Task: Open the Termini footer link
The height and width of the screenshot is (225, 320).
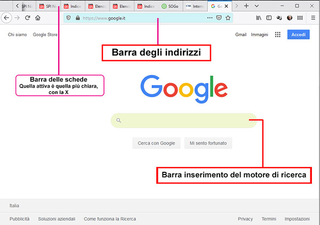Action: [269, 219]
